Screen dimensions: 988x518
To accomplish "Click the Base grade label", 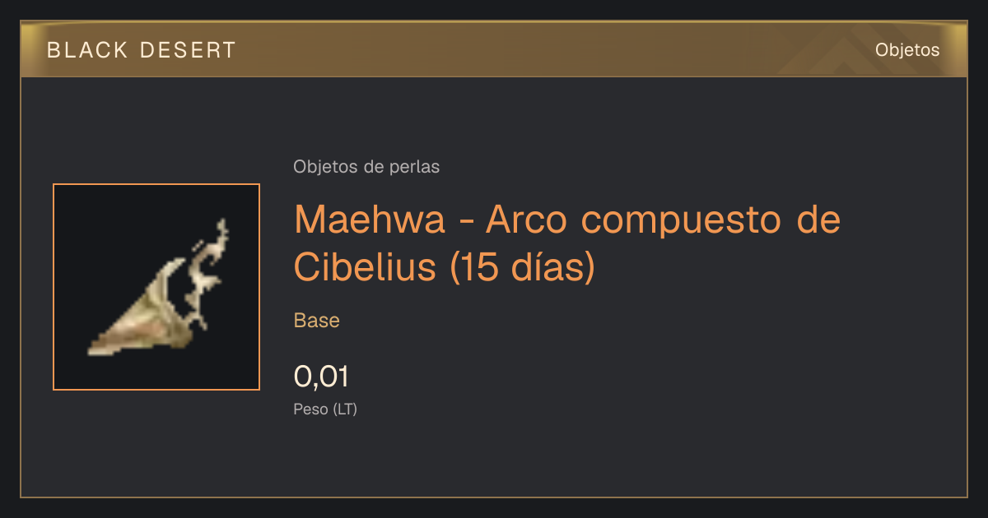I will pos(317,320).
